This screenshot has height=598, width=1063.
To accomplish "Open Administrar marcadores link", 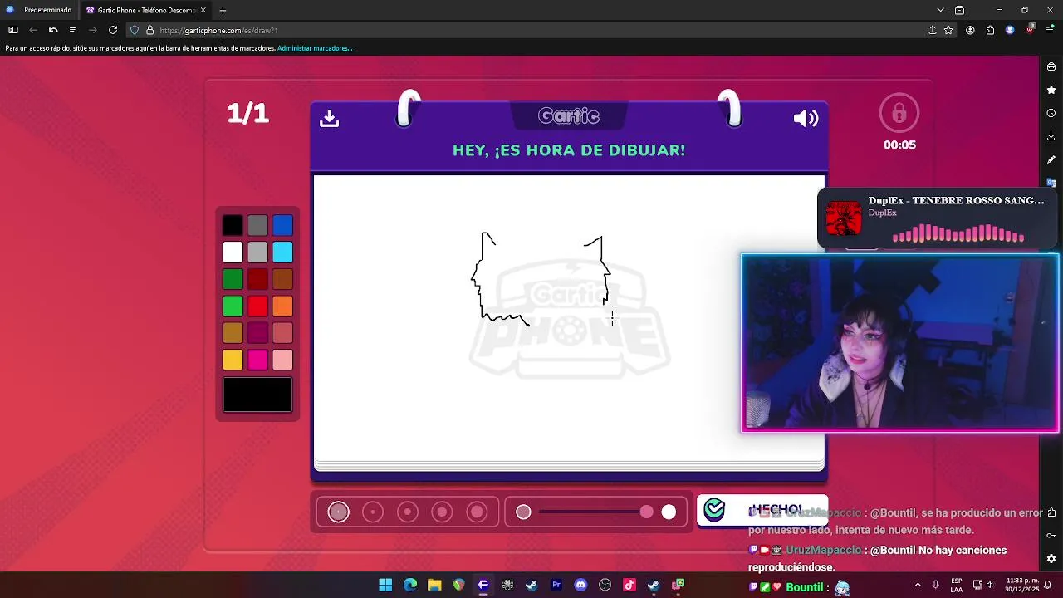I will (x=315, y=48).
